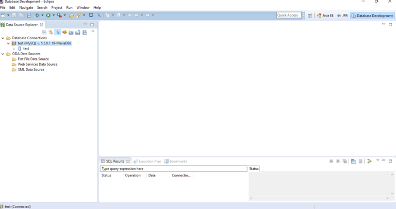Viewport: 396px width, 209px height.
Task: Click the Type query expression field
Action: 173,169
